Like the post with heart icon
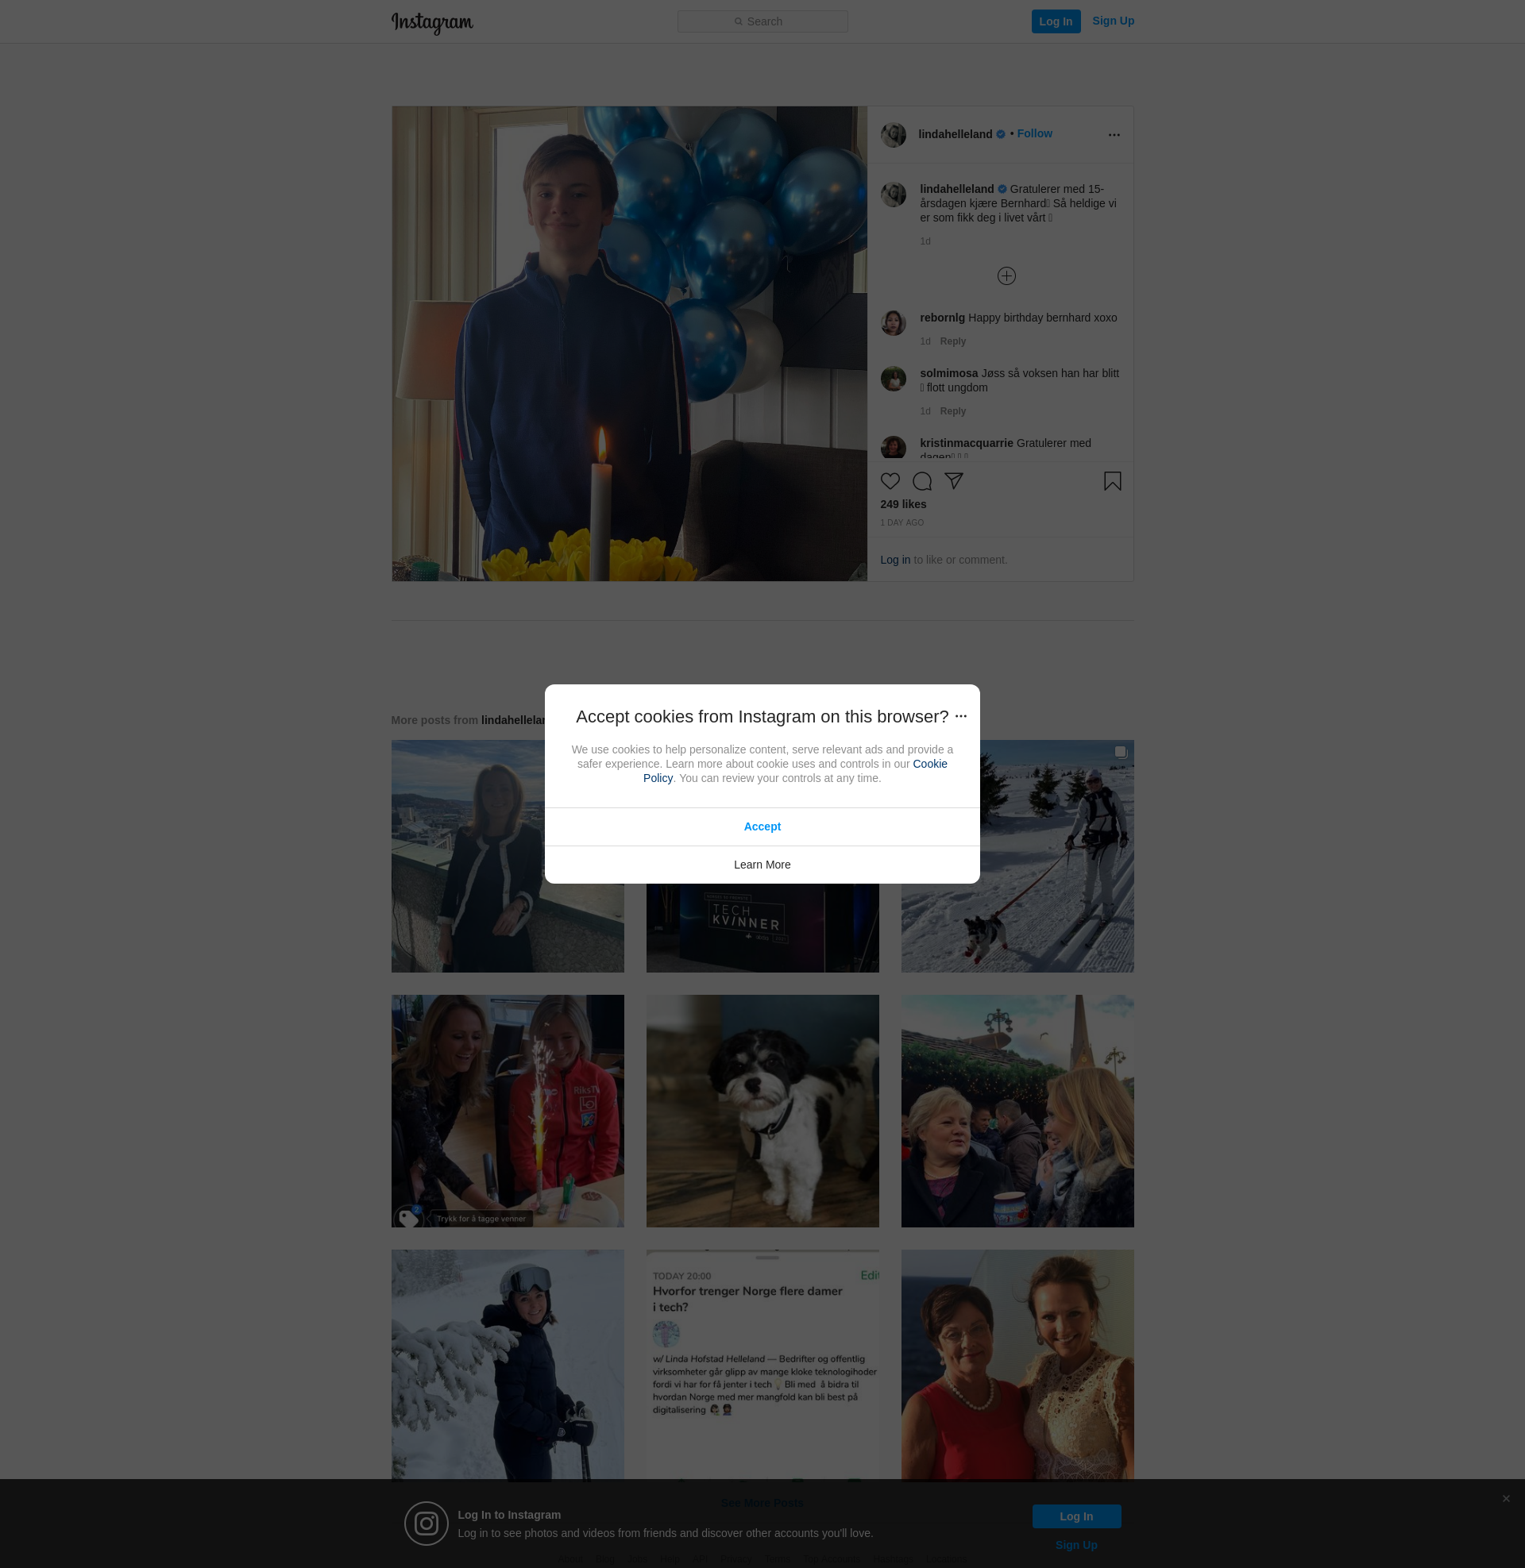The width and height of the screenshot is (1525, 1568). 890,481
